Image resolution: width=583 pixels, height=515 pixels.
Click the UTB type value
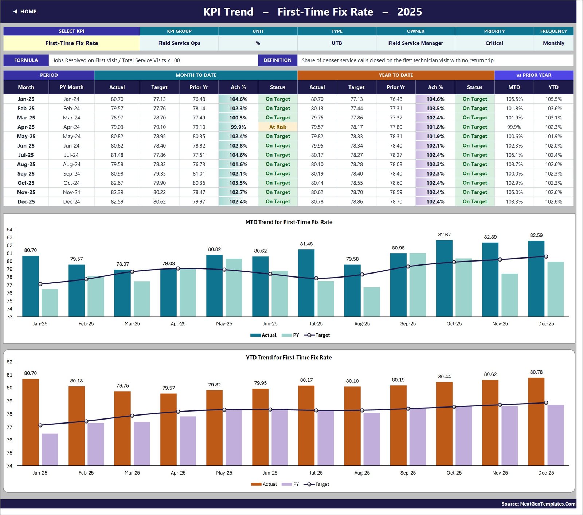tap(337, 43)
